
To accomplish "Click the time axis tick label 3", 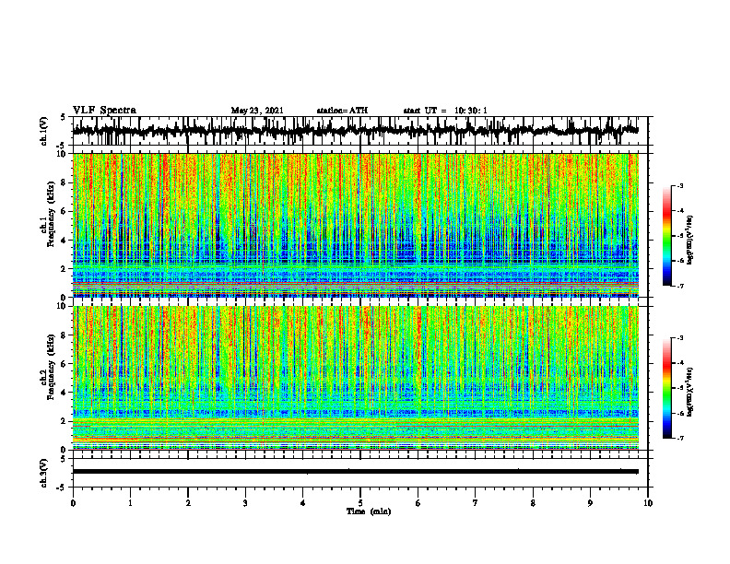I will 245,503.
